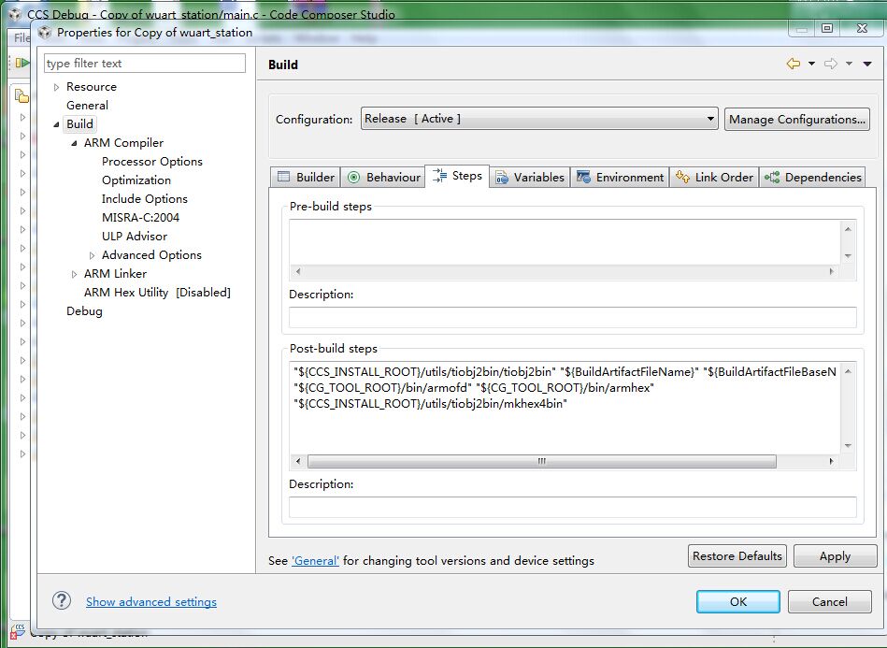
Task: Click the Dependencies tab icon
Action: pos(772,177)
